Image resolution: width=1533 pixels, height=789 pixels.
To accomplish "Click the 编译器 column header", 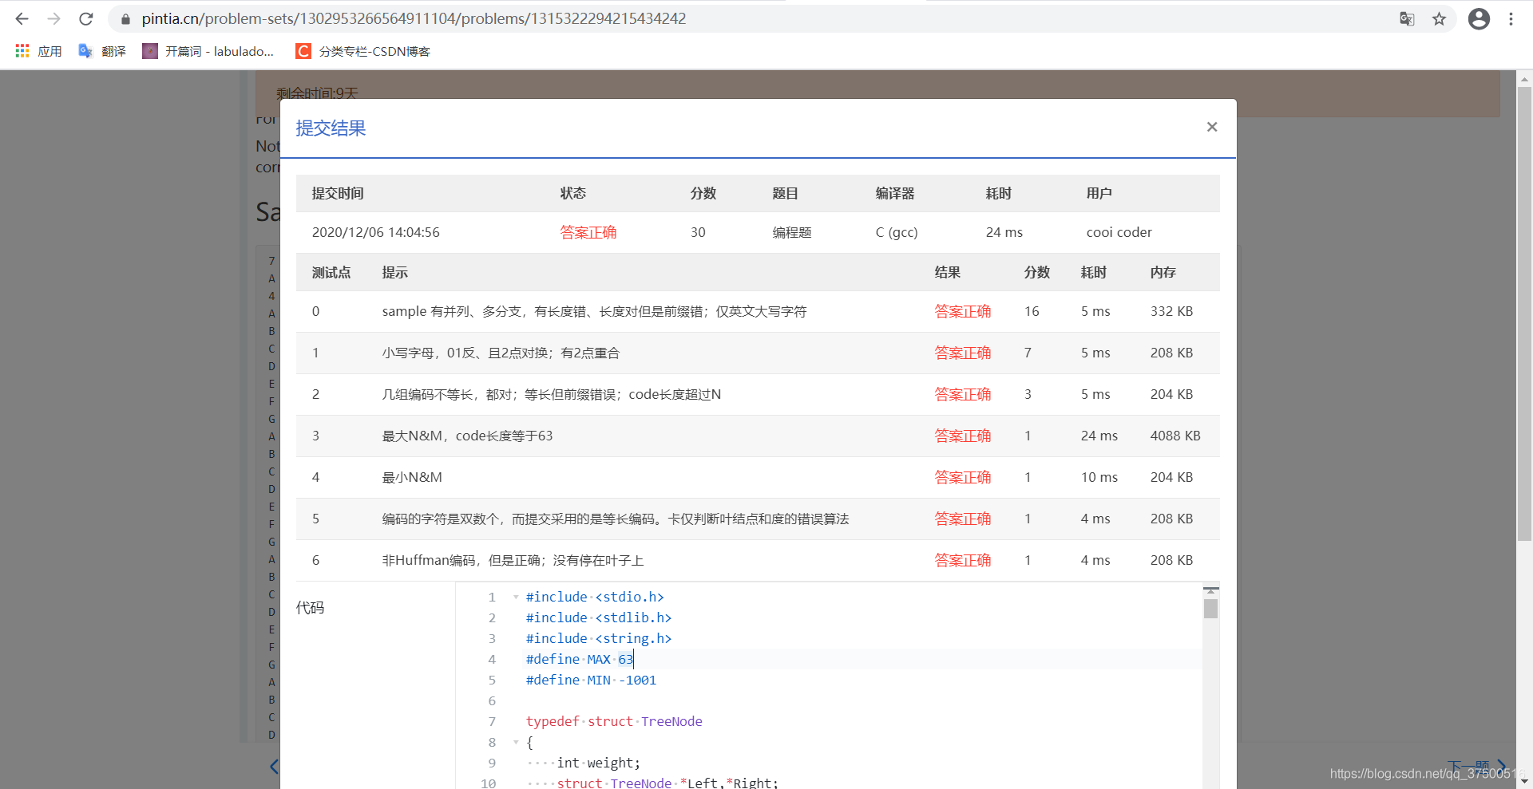I will click(895, 193).
